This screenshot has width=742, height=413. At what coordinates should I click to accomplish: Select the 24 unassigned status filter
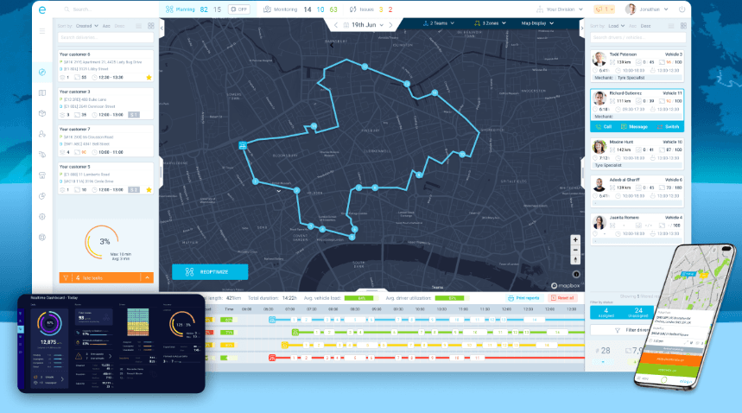point(637,313)
